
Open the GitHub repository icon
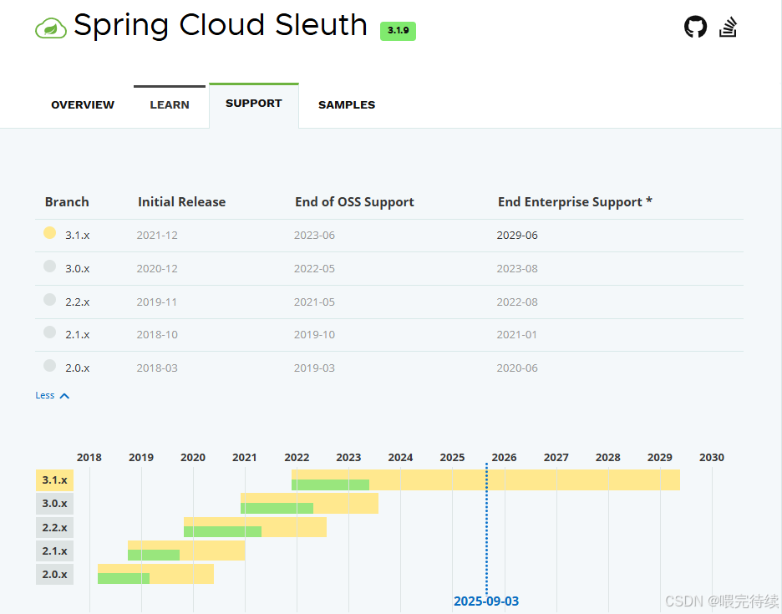(x=695, y=27)
